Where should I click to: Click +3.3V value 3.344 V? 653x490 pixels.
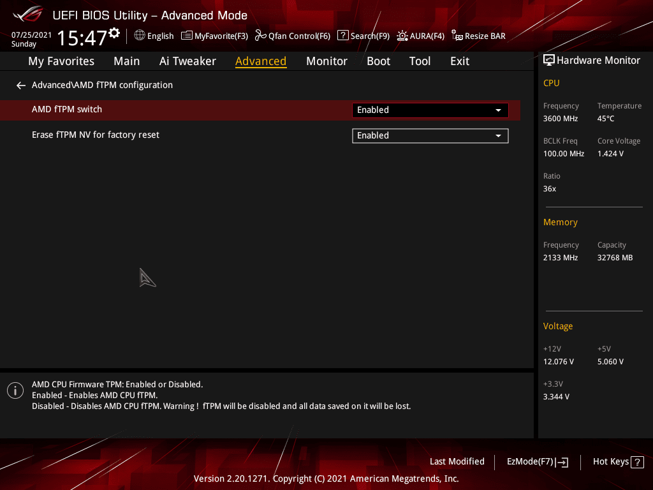point(556,397)
